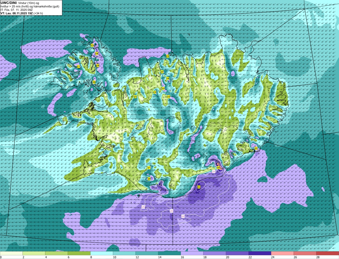
Task: Click the 16 tick label on color scale
Action: coord(182,257)
